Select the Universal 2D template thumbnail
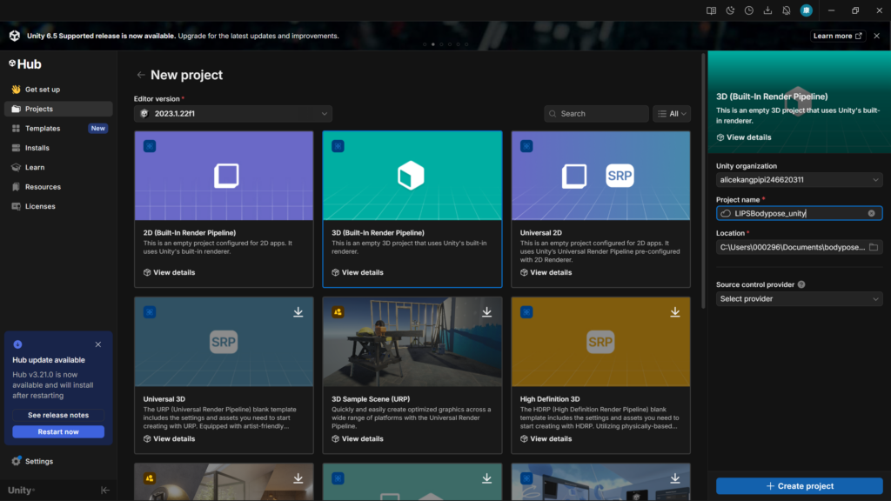891x501 pixels. coord(600,176)
